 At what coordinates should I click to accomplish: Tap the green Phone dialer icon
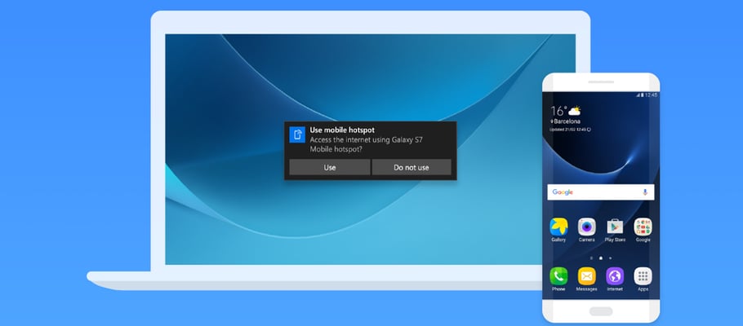pyautogui.click(x=558, y=275)
